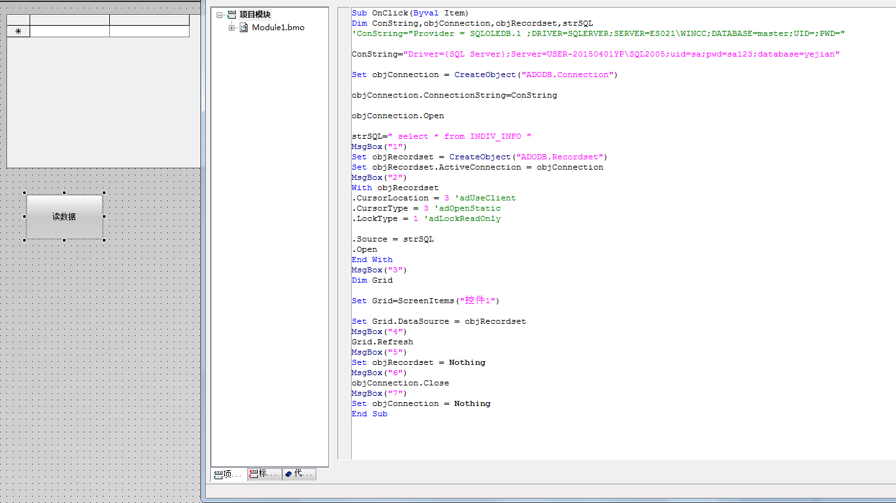Click the 'End Sub' line
Image resolution: width=896 pixels, height=503 pixels.
pos(370,414)
